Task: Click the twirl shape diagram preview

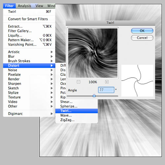Action: [137, 81]
